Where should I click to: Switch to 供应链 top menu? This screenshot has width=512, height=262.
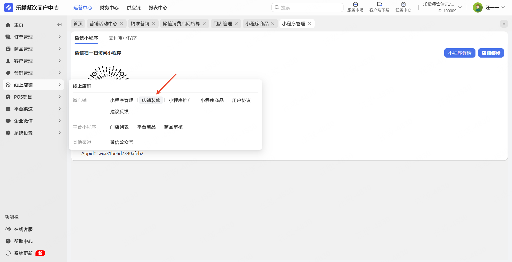point(134,8)
